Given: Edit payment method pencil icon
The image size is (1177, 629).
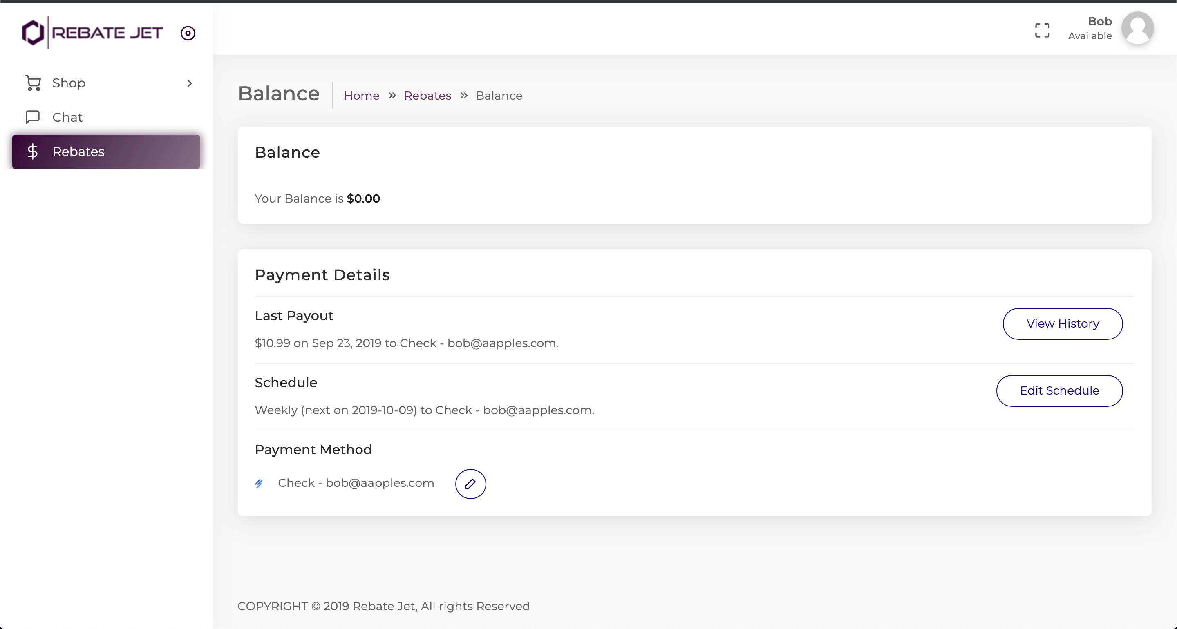Looking at the screenshot, I should coord(470,484).
